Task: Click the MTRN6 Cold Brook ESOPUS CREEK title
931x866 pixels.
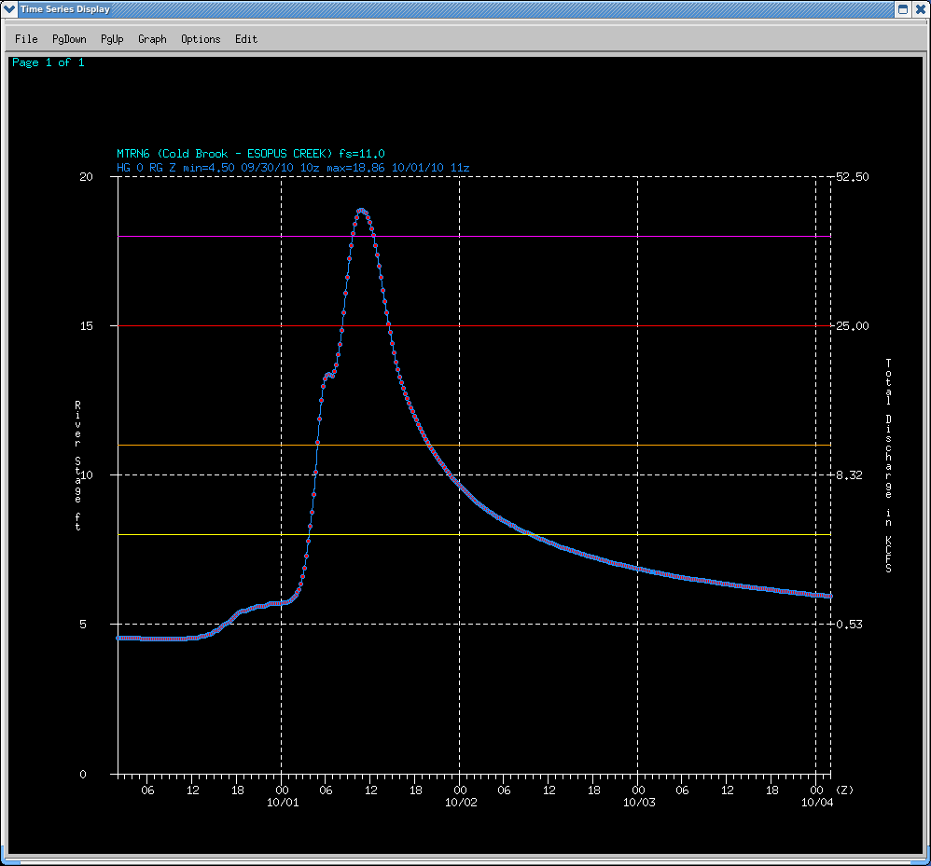Action: 251,154
